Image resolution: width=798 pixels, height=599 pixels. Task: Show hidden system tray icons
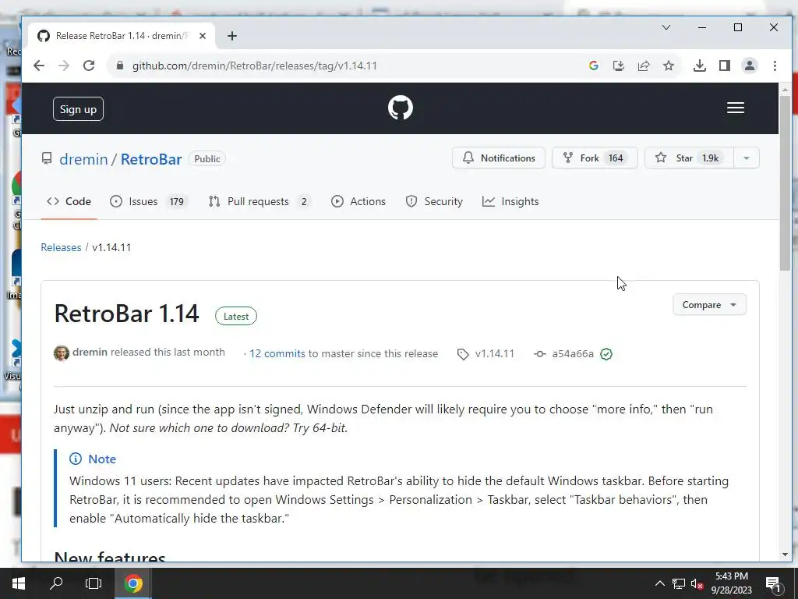(x=659, y=583)
